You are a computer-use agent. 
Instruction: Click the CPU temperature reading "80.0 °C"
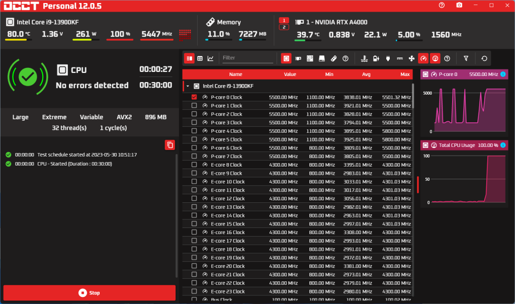pyautogui.click(x=19, y=34)
